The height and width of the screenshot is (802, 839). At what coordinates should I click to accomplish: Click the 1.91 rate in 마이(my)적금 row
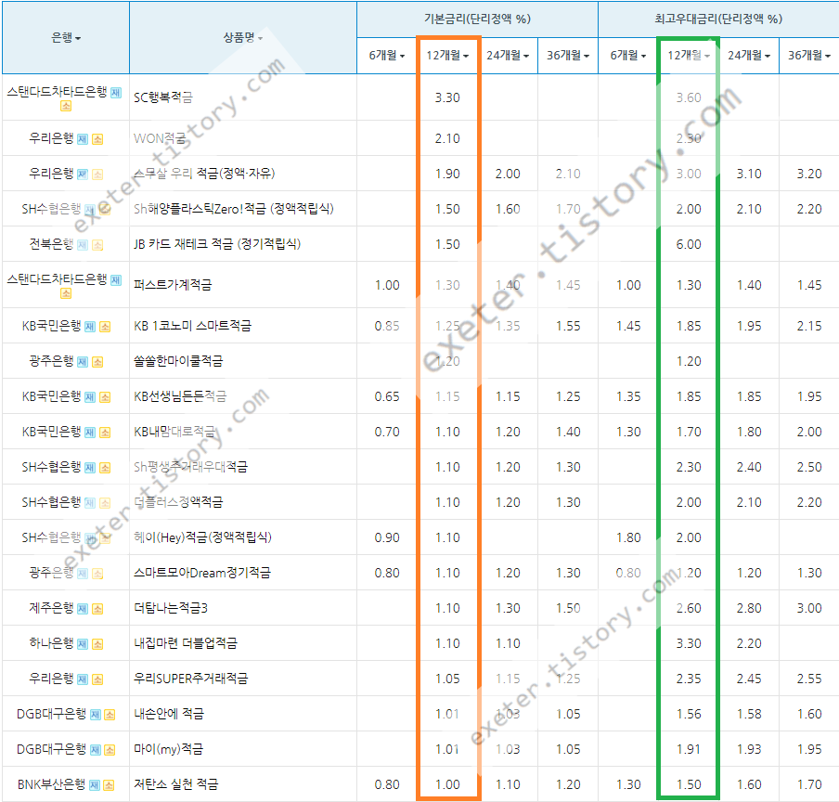(x=689, y=750)
